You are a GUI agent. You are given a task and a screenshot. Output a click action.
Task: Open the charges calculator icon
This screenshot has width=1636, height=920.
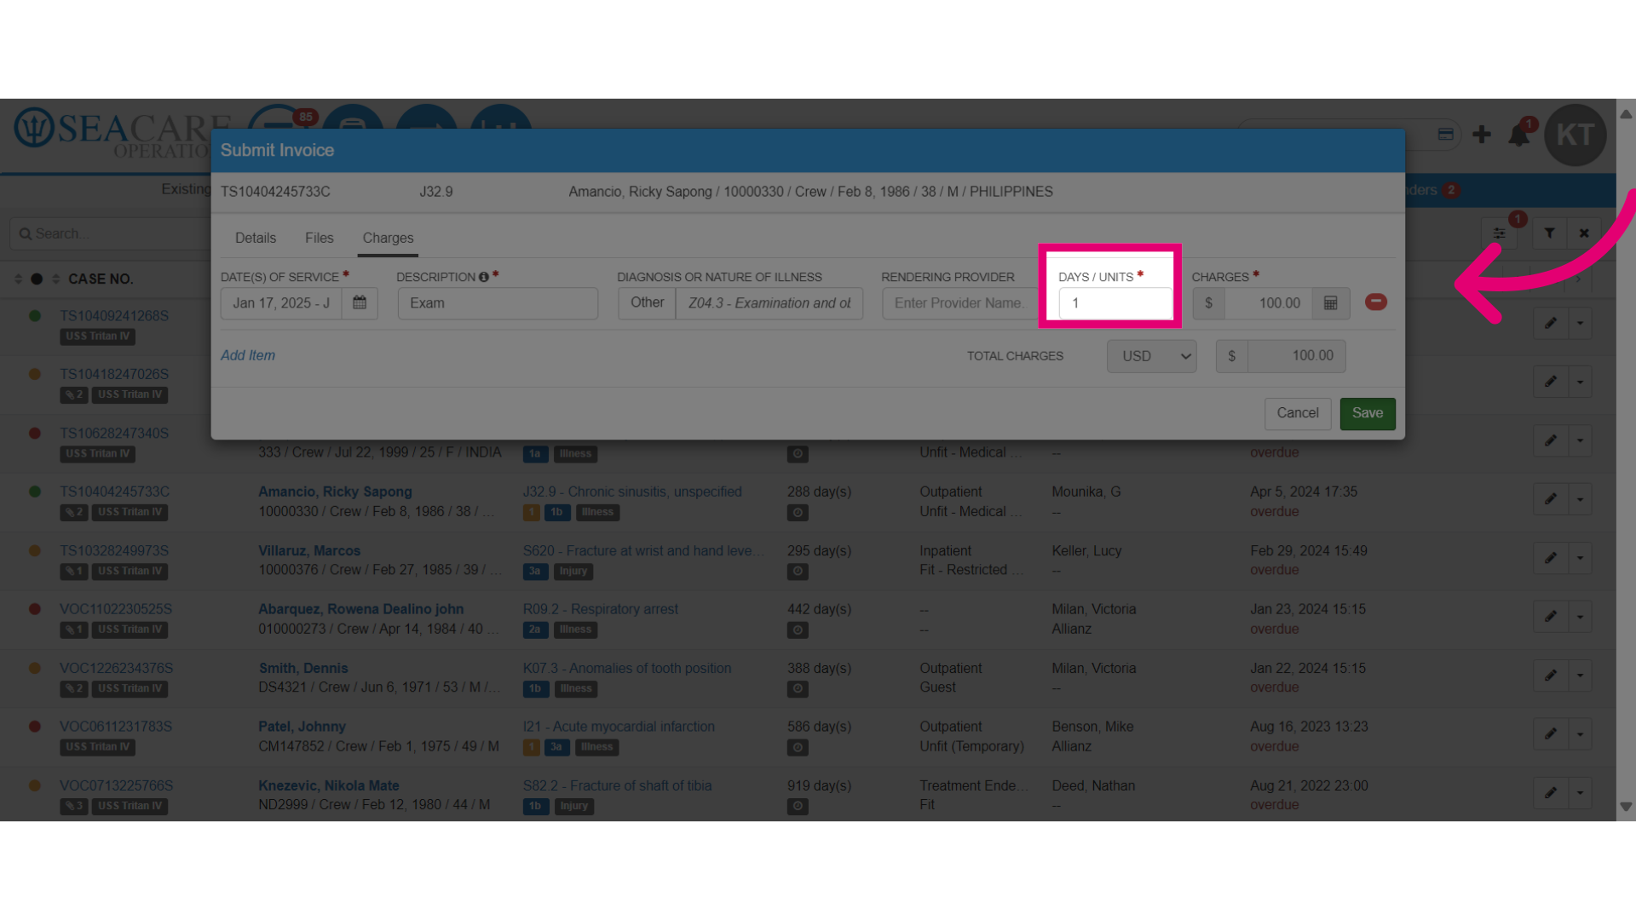1330,303
